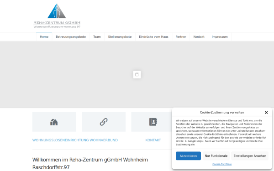Open Kontakt in the navigation bar
Screen dimensions: 274x171
(199, 37)
